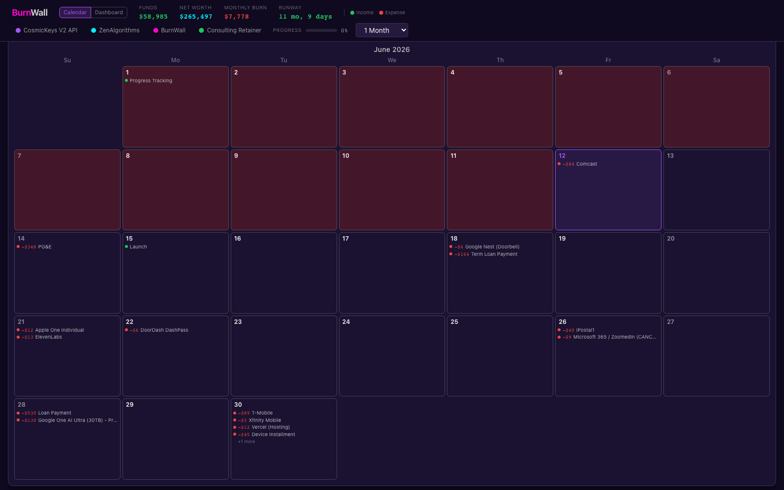Select the BurnWall project chip
Screen dimensions: 784x490
(x=169, y=30)
